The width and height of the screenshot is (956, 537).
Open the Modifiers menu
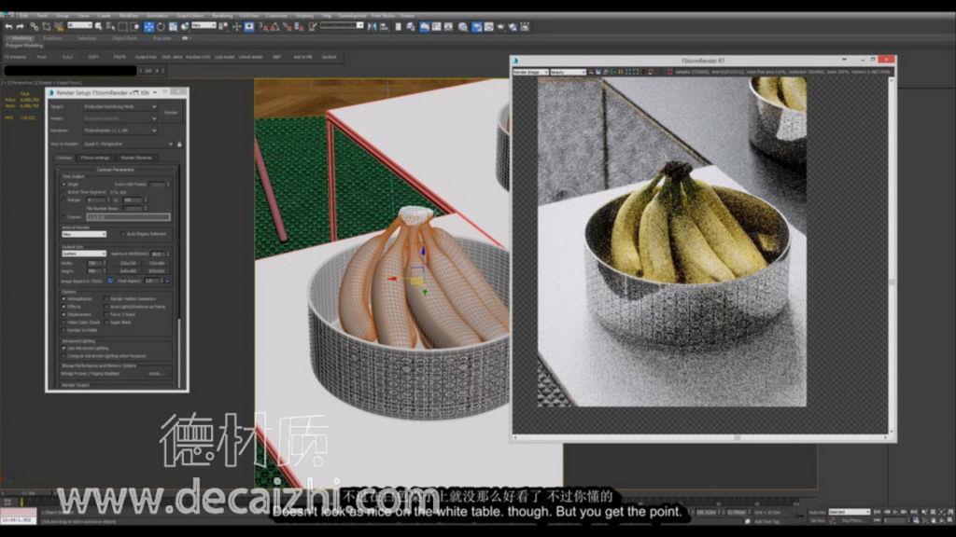[129, 16]
